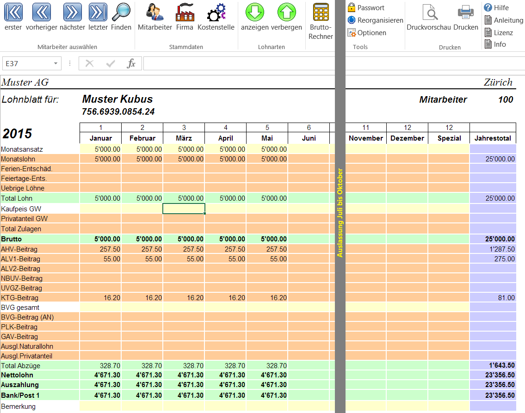Expand the Name Box dropdown arrow

coord(56,63)
